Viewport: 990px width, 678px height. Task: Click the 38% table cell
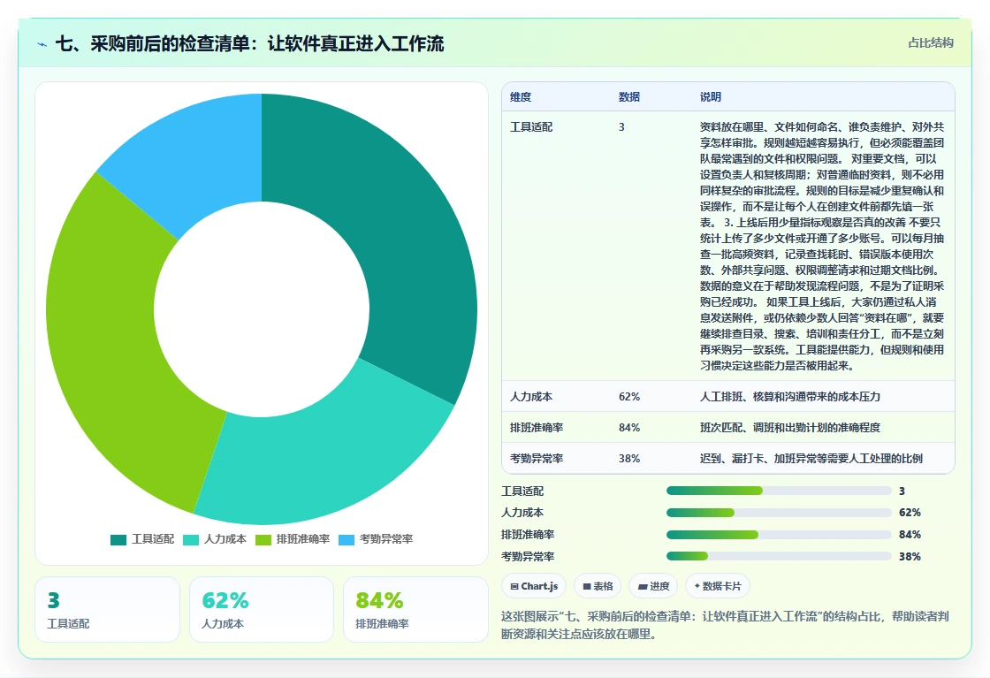[629, 459]
